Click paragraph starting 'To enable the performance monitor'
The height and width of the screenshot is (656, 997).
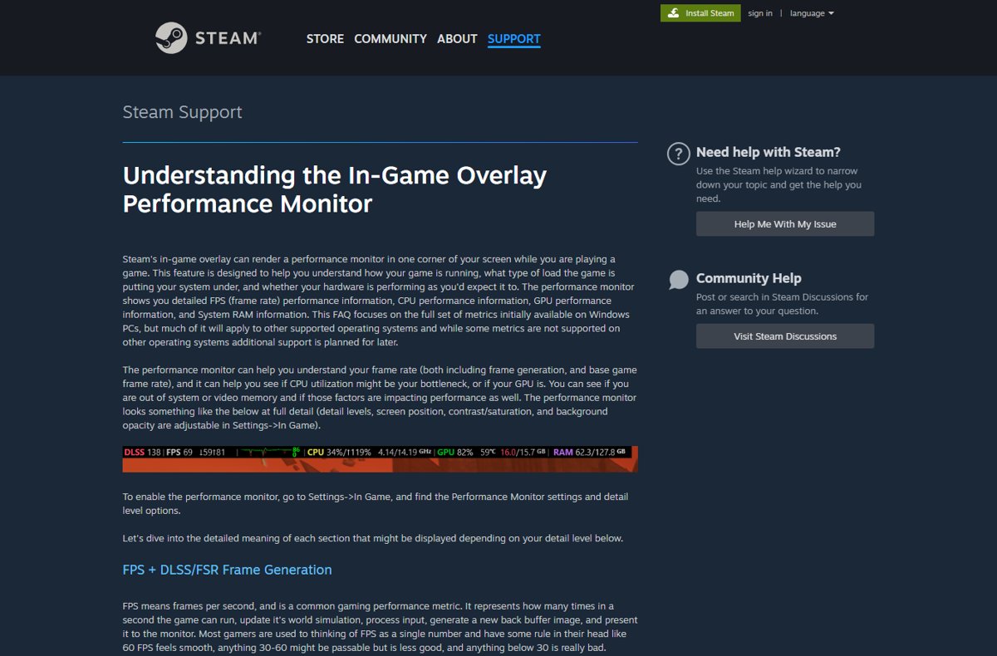(x=376, y=504)
